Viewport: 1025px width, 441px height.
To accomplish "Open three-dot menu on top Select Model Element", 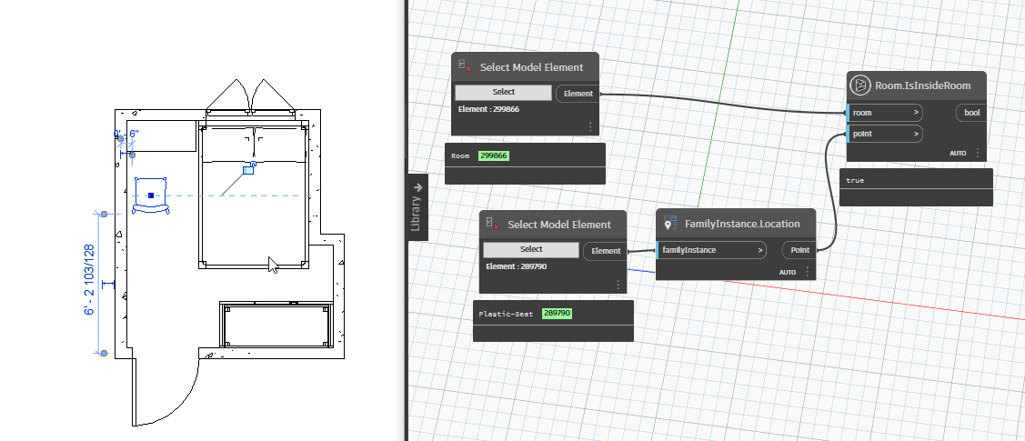I will [589, 127].
